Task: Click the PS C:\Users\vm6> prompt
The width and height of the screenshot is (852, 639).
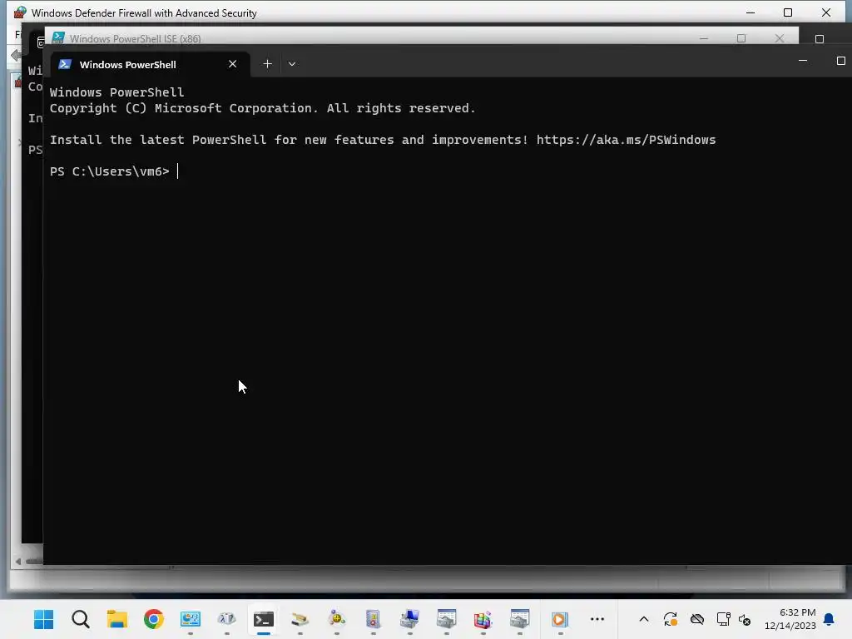Action: [x=110, y=171]
